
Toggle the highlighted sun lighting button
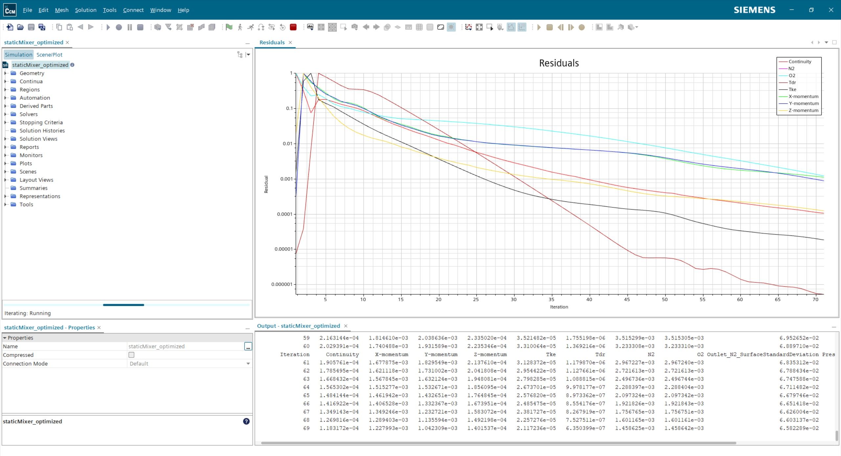tap(451, 27)
